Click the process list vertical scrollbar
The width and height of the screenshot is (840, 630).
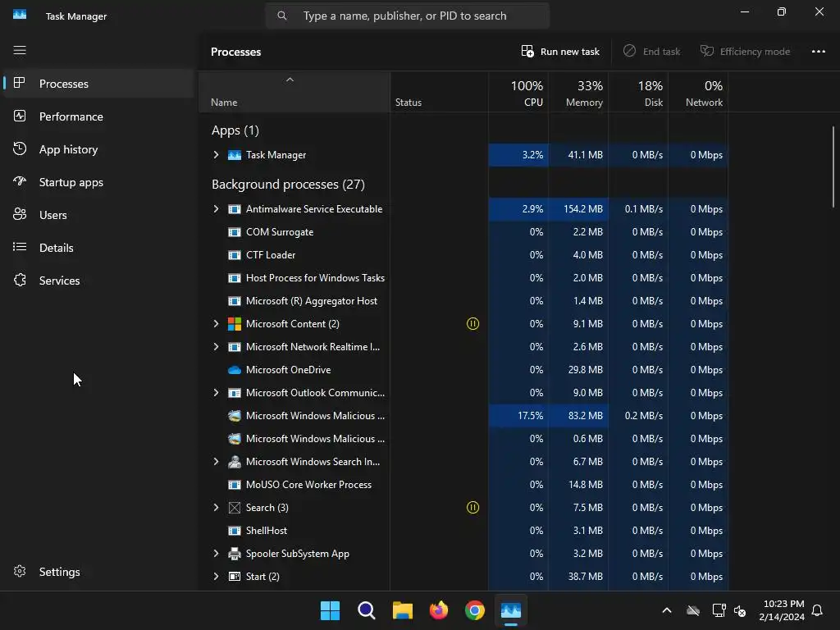point(833,167)
